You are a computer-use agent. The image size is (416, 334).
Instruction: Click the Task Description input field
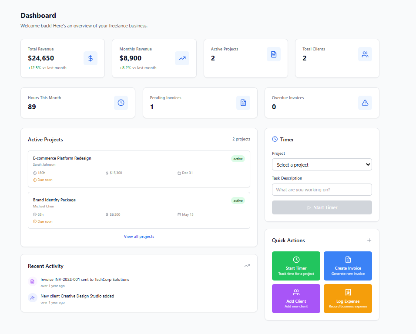(x=322, y=190)
